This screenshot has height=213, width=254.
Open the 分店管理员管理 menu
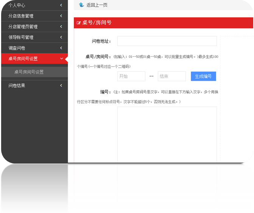(x=34, y=26)
